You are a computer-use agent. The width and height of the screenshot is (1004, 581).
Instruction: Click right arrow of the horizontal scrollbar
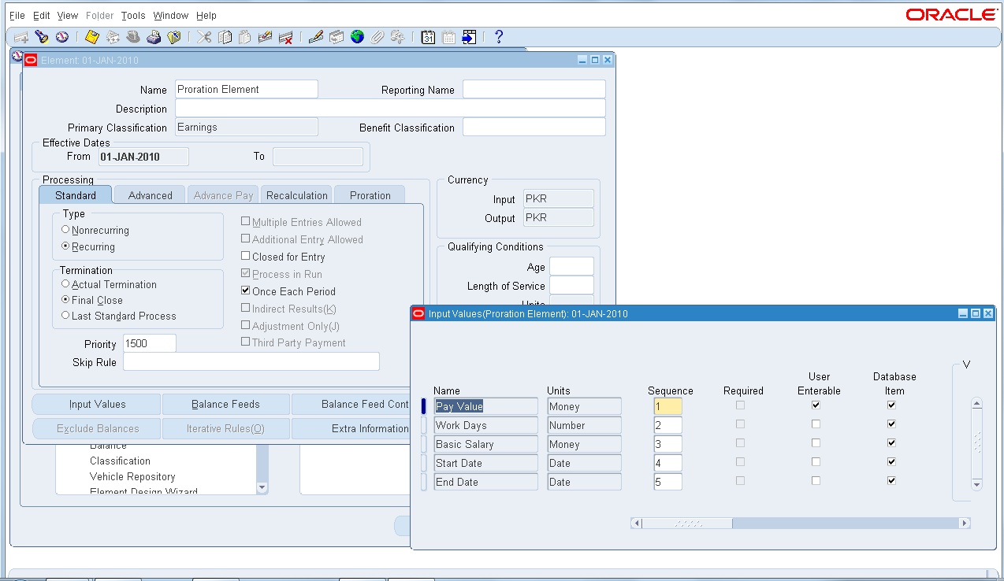pyautogui.click(x=964, y=523)
